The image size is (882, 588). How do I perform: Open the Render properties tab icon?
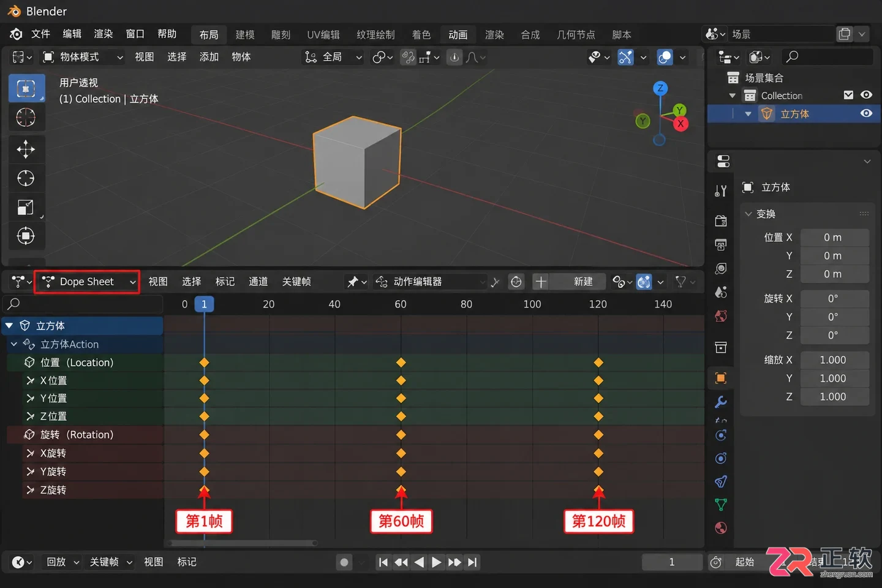pos(721,221)
